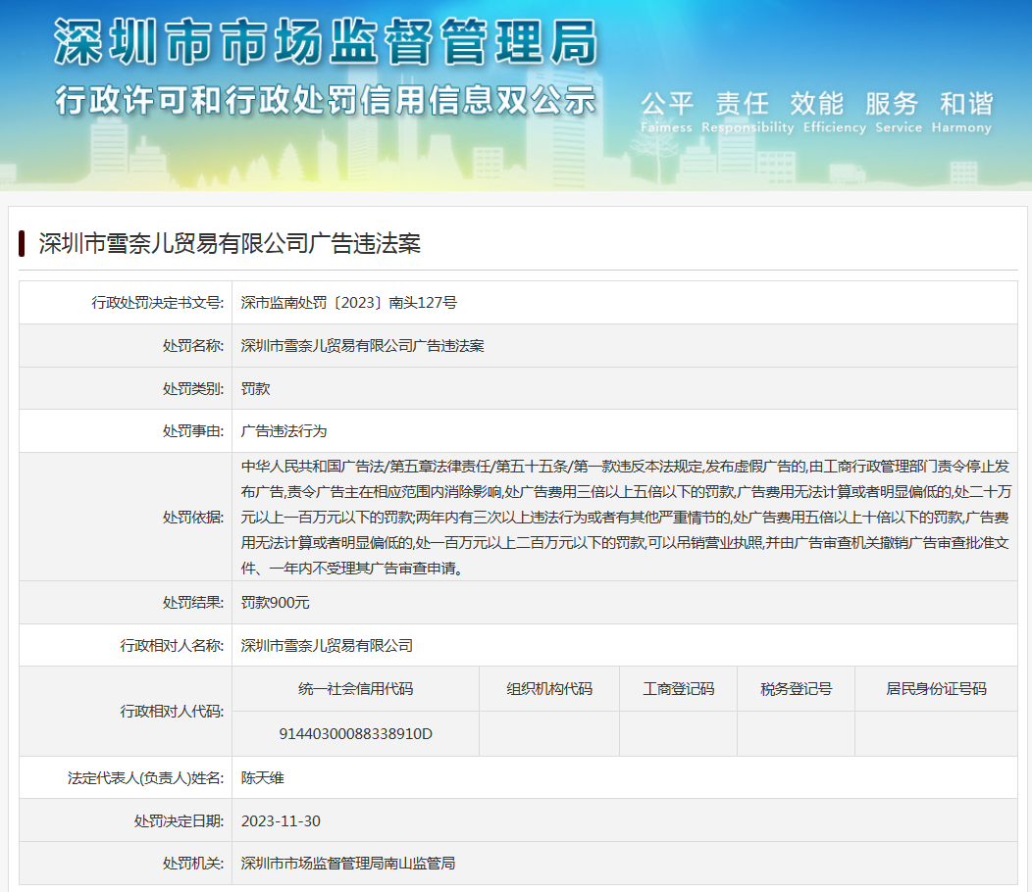Select the text 广告违法行为
The height and width of the screenshot is (892, 1032).
[284, 431]
